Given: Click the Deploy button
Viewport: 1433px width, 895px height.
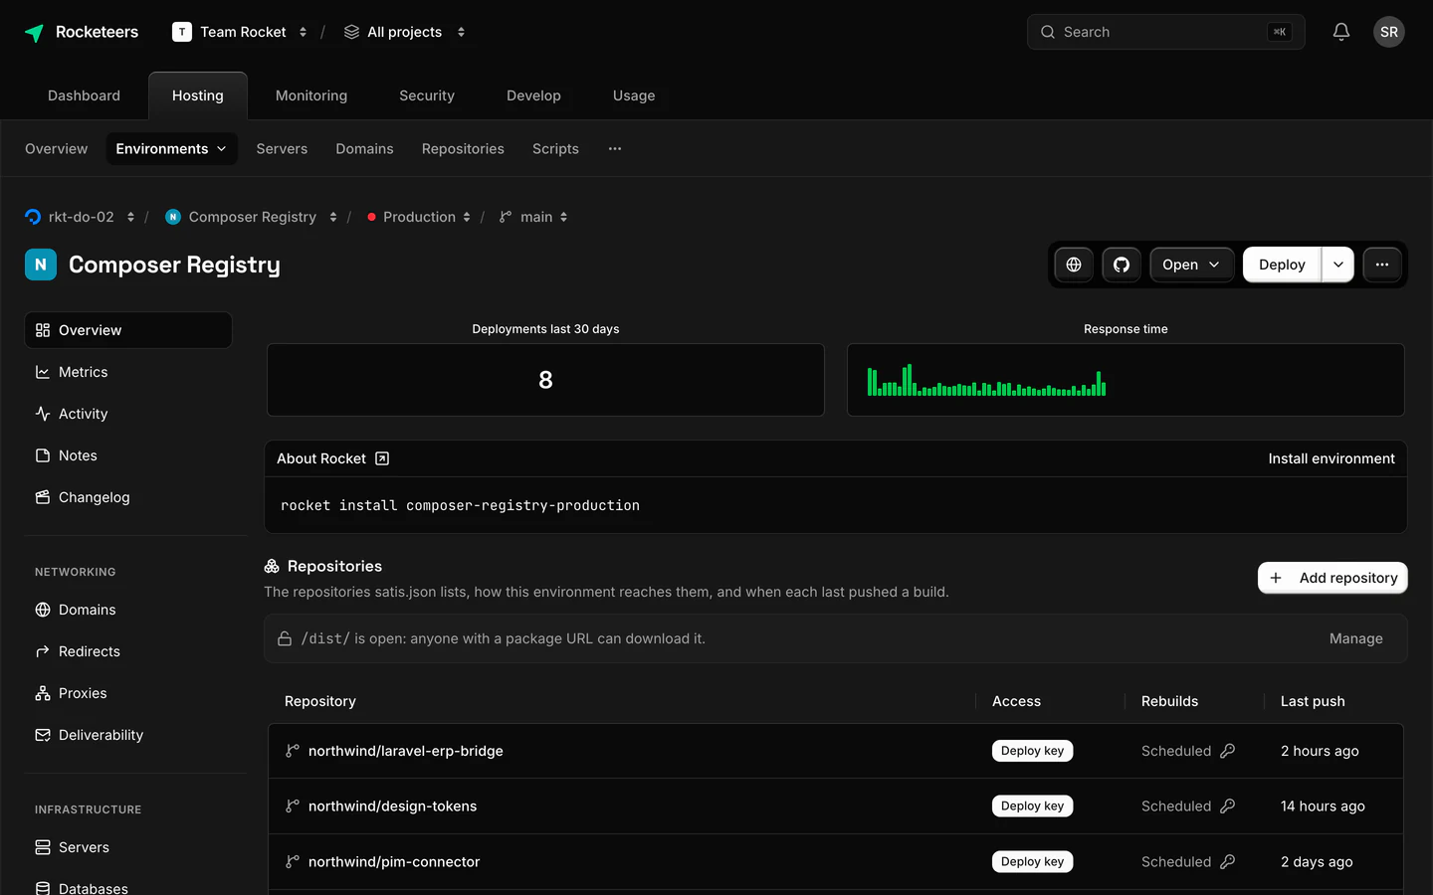Looking at the screenshot, I should point(1282,265).
